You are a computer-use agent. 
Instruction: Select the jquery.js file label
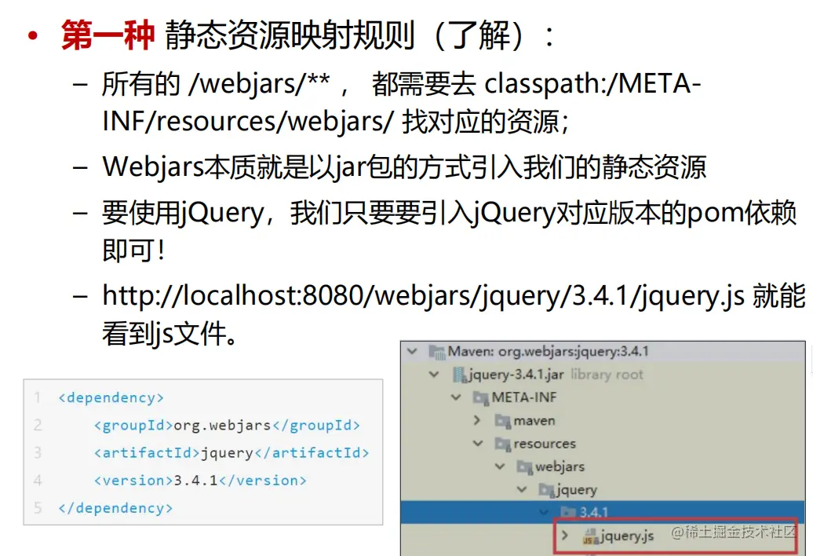pos(627,536)
